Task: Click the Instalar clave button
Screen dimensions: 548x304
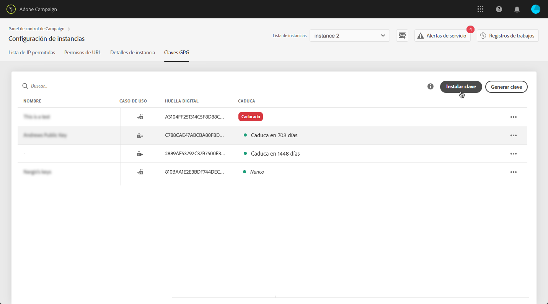Action: (461, 87)
